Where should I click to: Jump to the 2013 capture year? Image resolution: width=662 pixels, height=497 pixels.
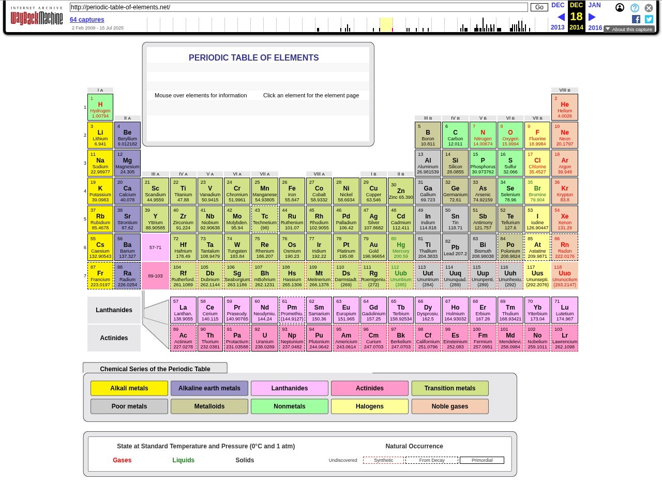558,27
